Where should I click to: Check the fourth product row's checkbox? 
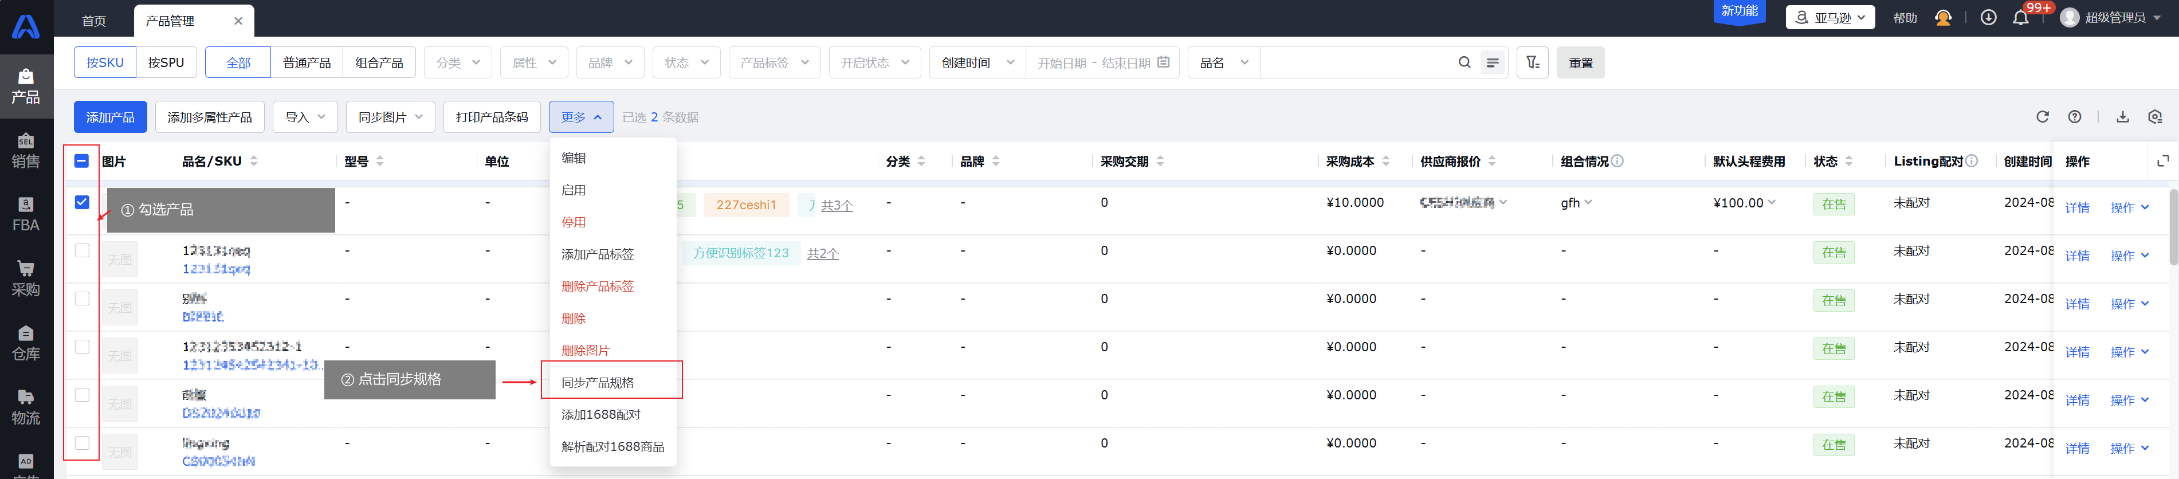tap(81, 347)
